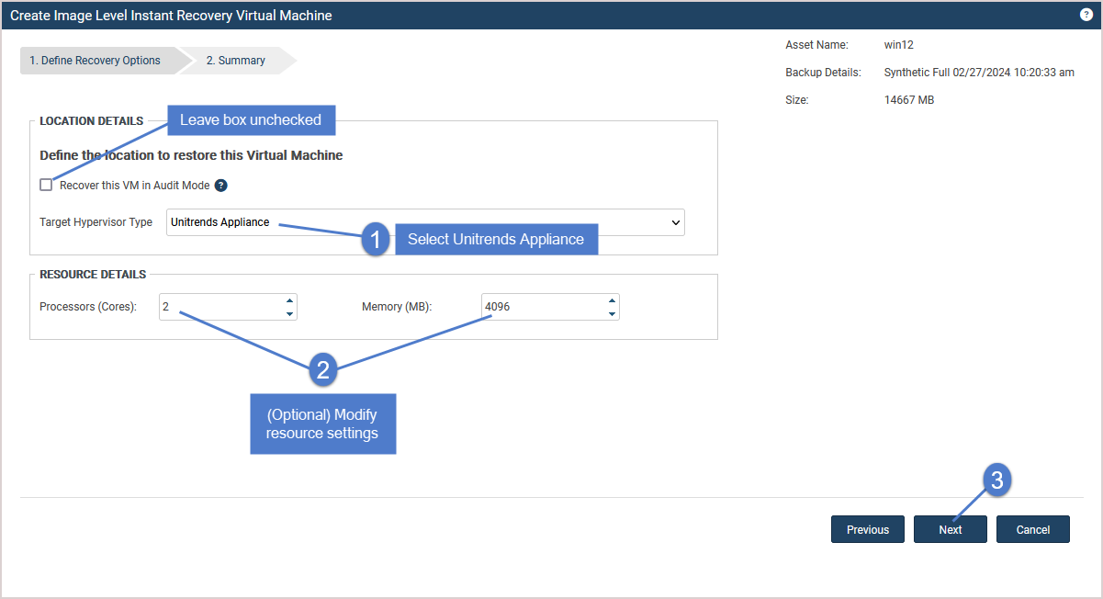Open the help icon in the title bar

(1086, 15)
